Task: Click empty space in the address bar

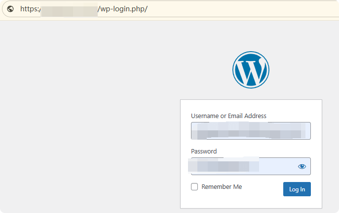Action: pos(247,9)
